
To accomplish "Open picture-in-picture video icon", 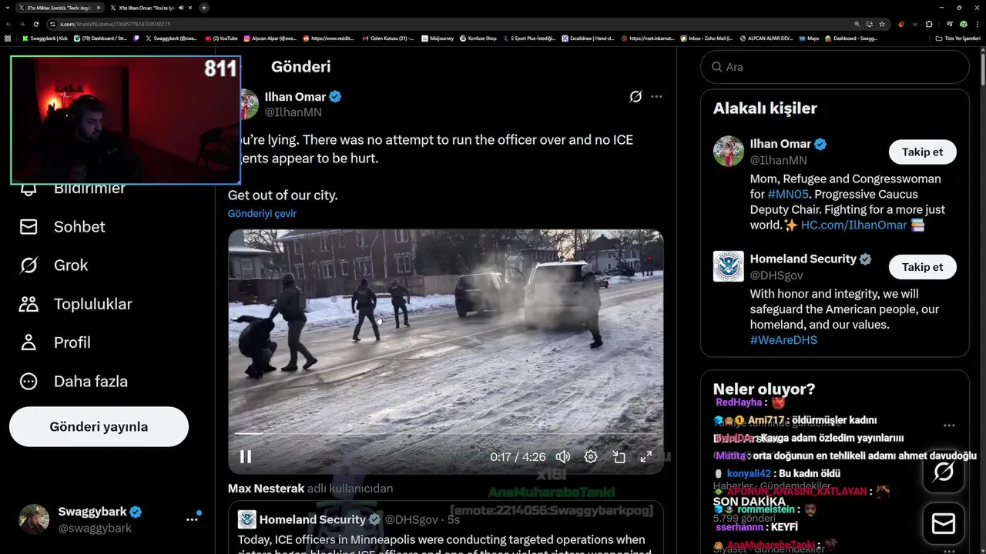I will click(x=619, y=457).
